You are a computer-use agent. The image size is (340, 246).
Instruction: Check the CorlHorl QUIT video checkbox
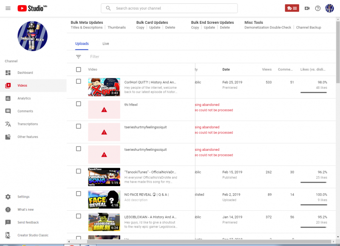[78, 81]
